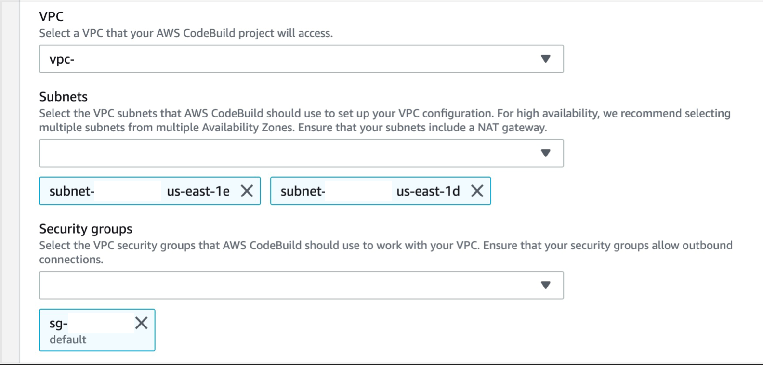Click the X on the us-east-1e subnet tag
Viewport: 763px width, 365px height.
pos(247,191)
